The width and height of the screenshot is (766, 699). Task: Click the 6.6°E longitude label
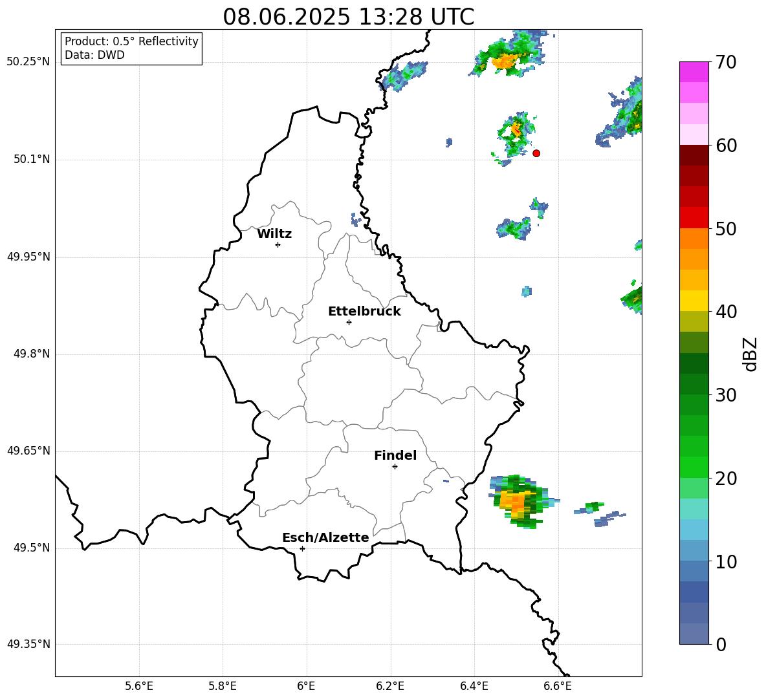point(558,686)
